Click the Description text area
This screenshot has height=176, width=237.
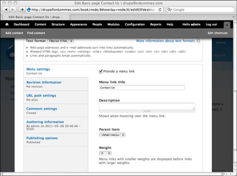pyautogui.click(x=147, y=106)
